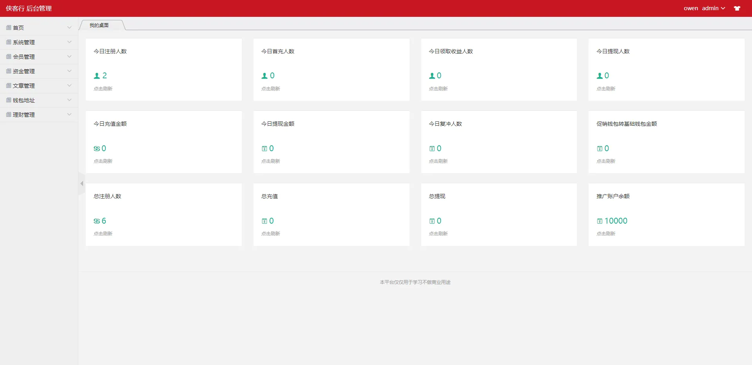Click the money icon on 今日复冲人数 card
This screenshot has width=752, height=365.
point(432,148)
